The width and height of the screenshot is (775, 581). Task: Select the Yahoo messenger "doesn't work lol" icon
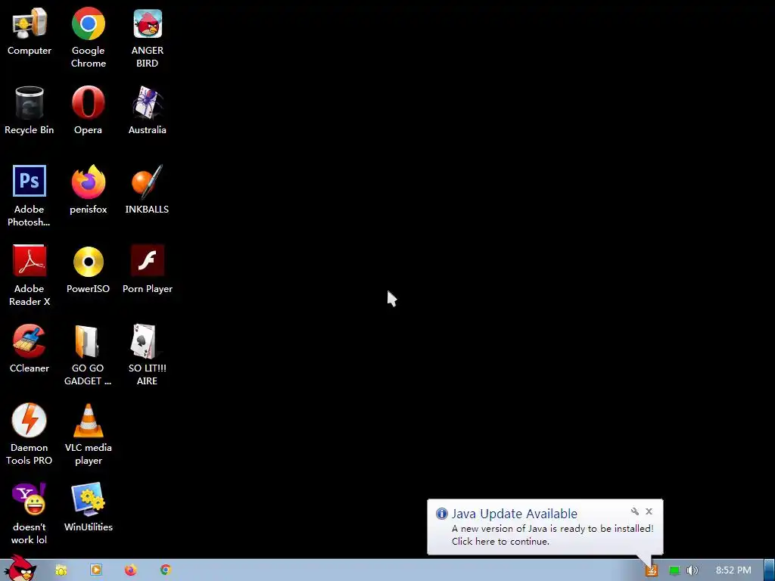point(30,514)
